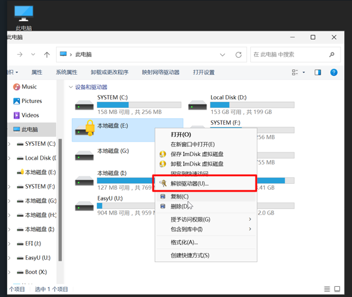
Task: Select Videos in the navigation pane
Action: 26,115
